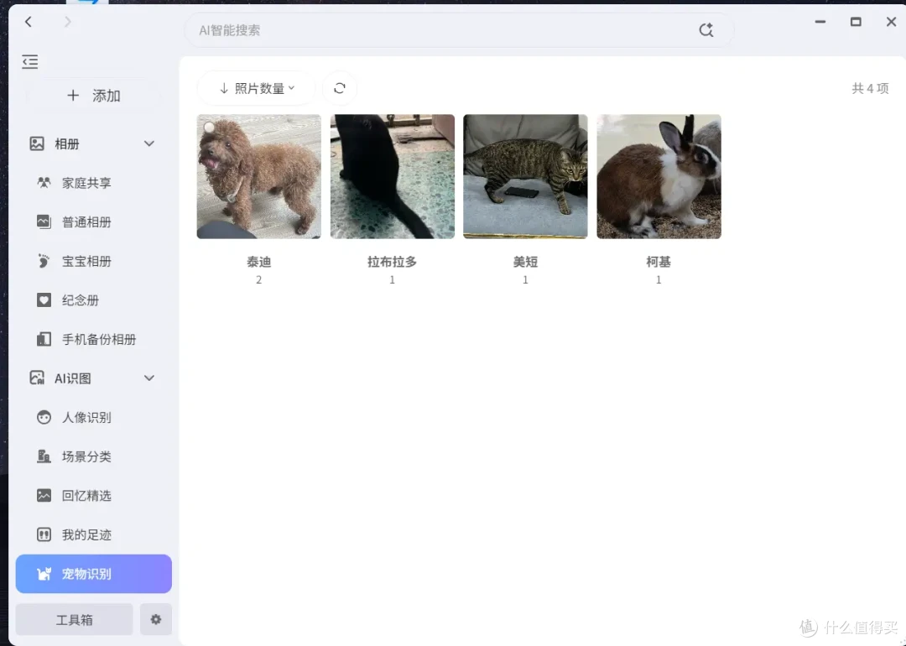
Task: Click the 宠物识别 pet icon
Action: (44, 574)
